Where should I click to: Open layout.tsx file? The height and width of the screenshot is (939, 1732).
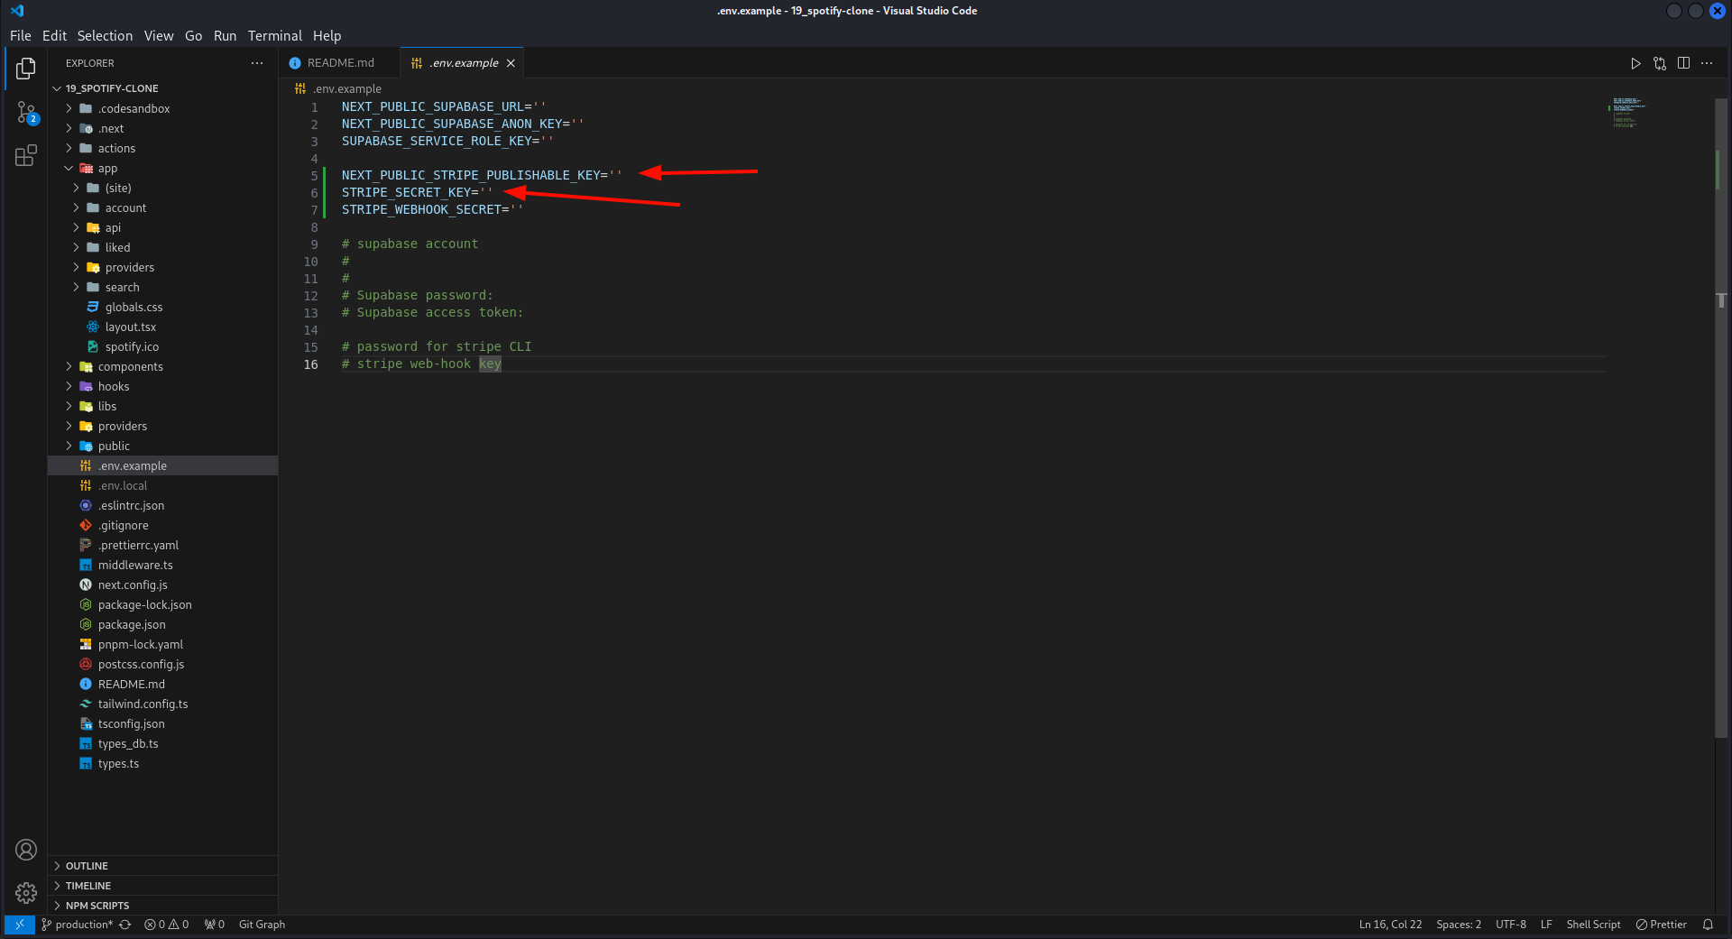162,327
